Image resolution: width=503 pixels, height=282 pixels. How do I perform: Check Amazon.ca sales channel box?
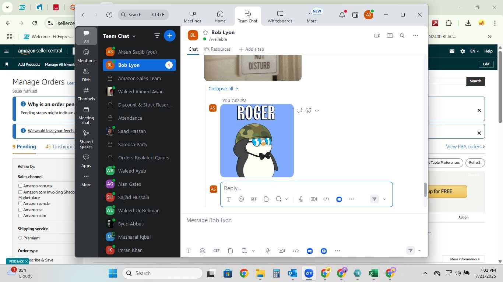(x=20, y=210)
